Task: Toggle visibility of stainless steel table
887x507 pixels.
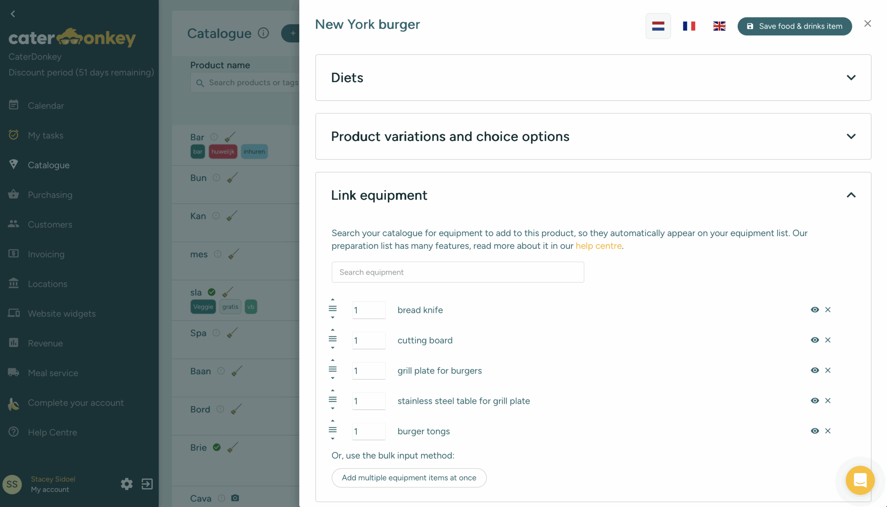Action: click(x=814, y=401)
